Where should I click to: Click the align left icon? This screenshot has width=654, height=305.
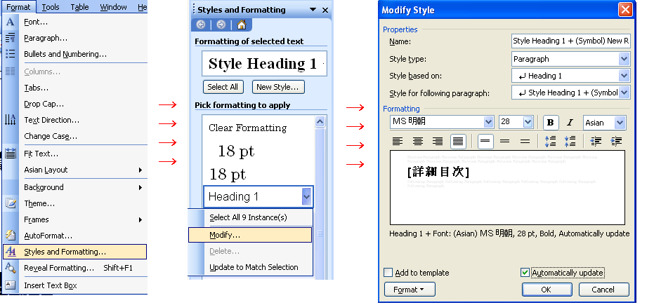tap(398, 141)
